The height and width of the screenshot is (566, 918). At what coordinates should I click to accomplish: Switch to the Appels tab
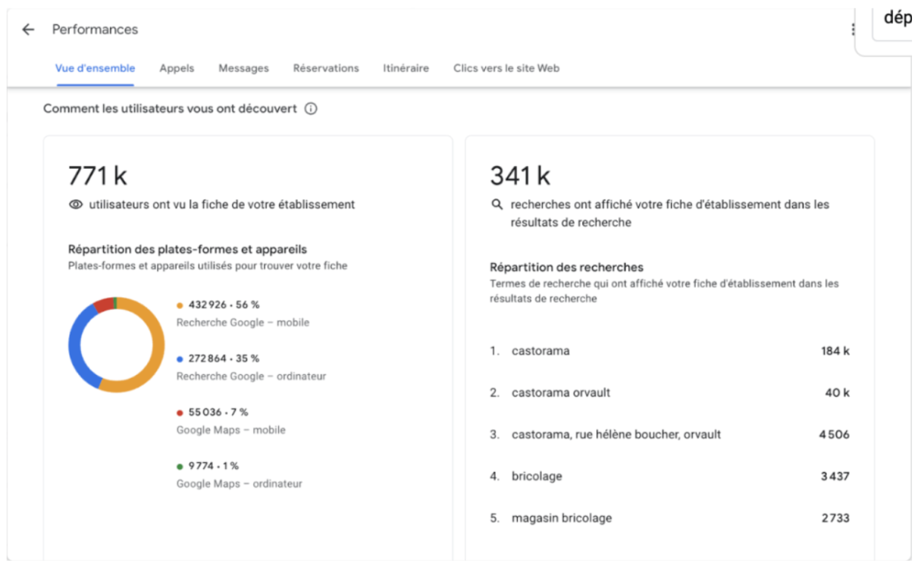pos(177,68)
